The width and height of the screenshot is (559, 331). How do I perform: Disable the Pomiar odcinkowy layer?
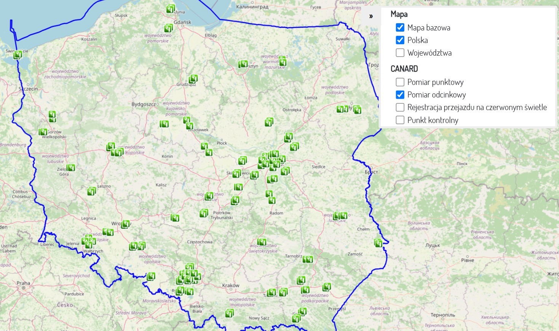coord(400,94)
